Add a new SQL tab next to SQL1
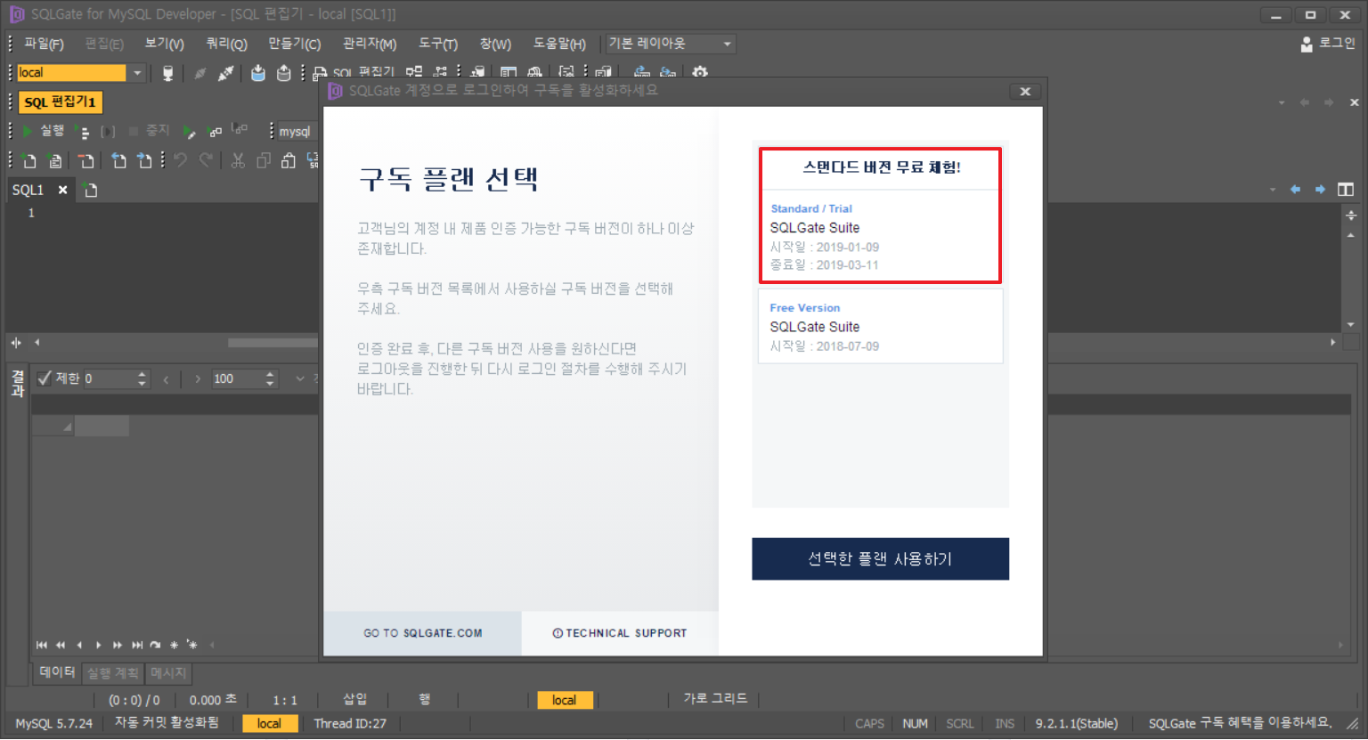 [90, 190]
